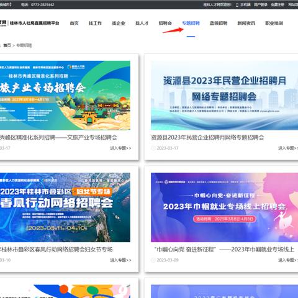
Task: Click title "巾帼心向党 奋进新征程" 2023年巾帼就业
Action: tap(224, 250)
